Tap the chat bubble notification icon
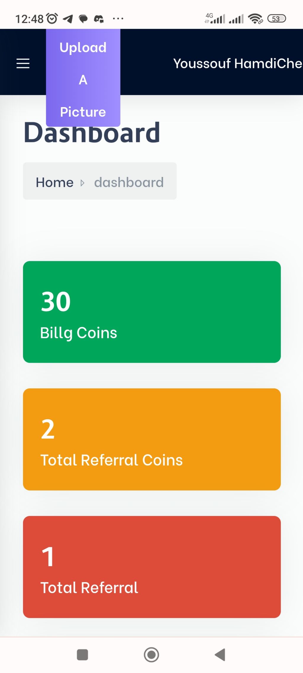This screenshot has height=673, width=303. [x=83, y=19]
